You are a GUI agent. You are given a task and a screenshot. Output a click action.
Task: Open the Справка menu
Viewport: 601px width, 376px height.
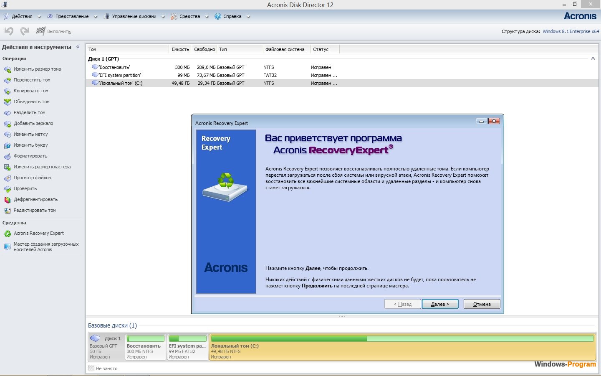coord(232,16)
